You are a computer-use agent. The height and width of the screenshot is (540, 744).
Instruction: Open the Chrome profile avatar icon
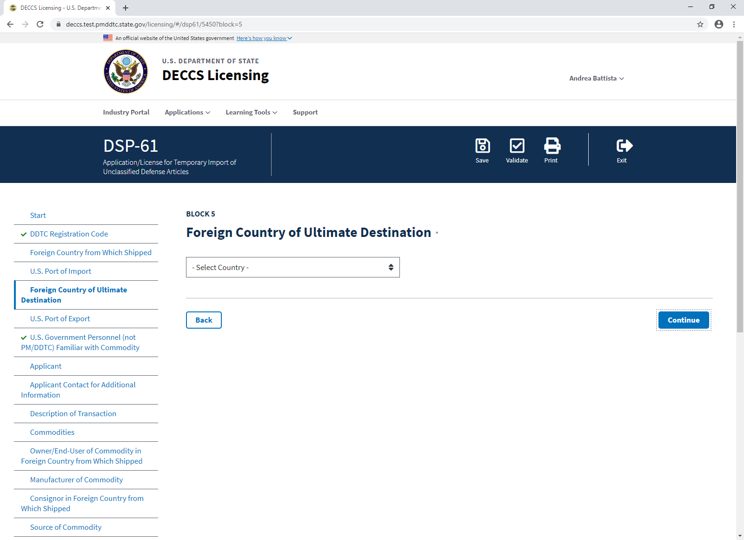[719, 24]
